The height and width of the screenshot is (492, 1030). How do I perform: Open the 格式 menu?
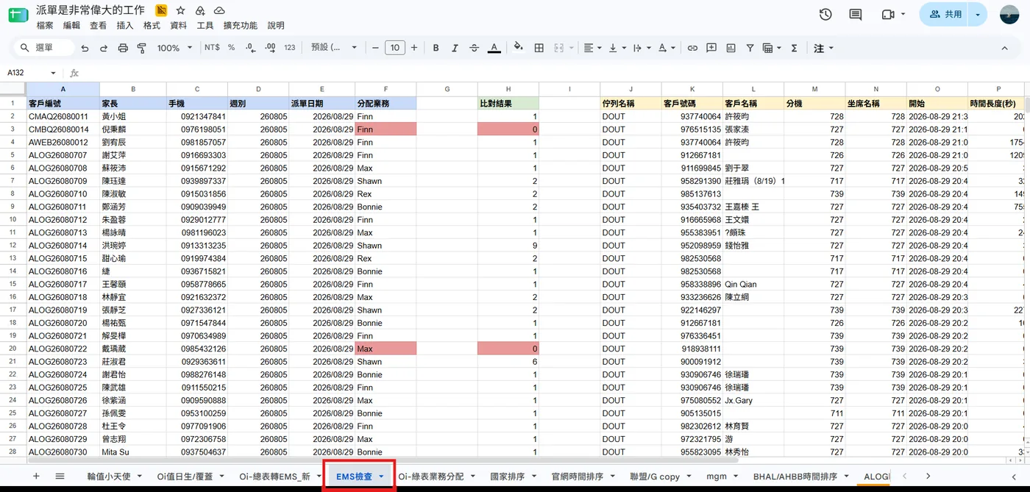(x=152, y=25)
